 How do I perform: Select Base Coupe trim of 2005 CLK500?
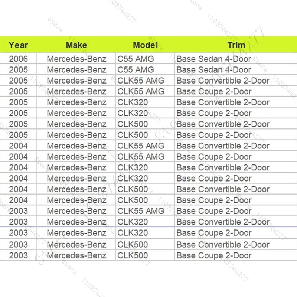click(x=214, y=135)
